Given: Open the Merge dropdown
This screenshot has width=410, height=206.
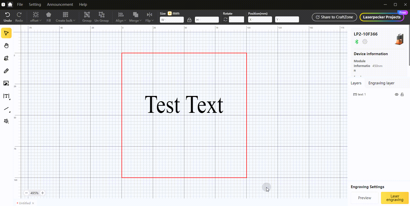Looking at the screenshot, I should pos(135,17).
